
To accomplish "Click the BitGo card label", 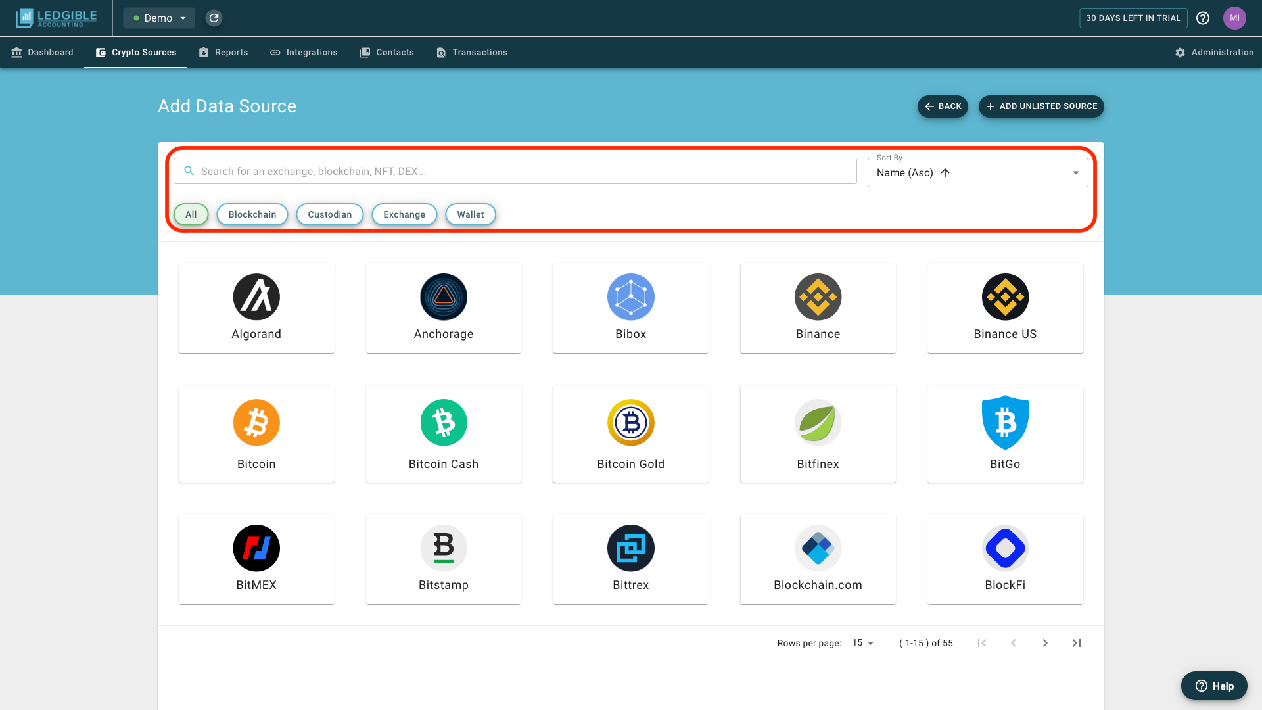I will tap(1006, 464).
